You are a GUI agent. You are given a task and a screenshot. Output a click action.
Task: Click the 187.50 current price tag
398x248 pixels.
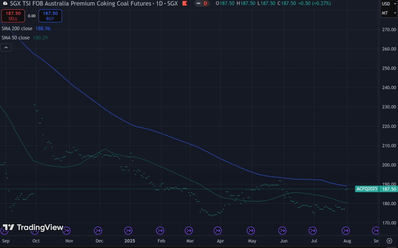point(389,189)
